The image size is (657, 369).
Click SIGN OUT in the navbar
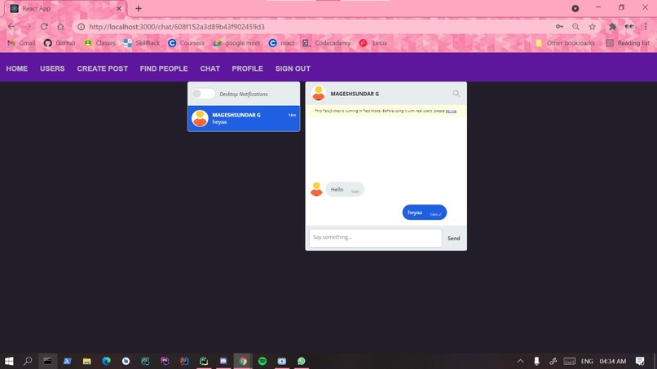click(293, 68)
